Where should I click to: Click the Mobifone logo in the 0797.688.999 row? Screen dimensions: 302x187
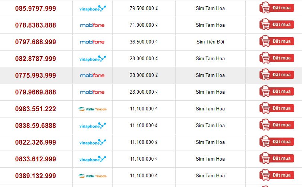point(92,42)
